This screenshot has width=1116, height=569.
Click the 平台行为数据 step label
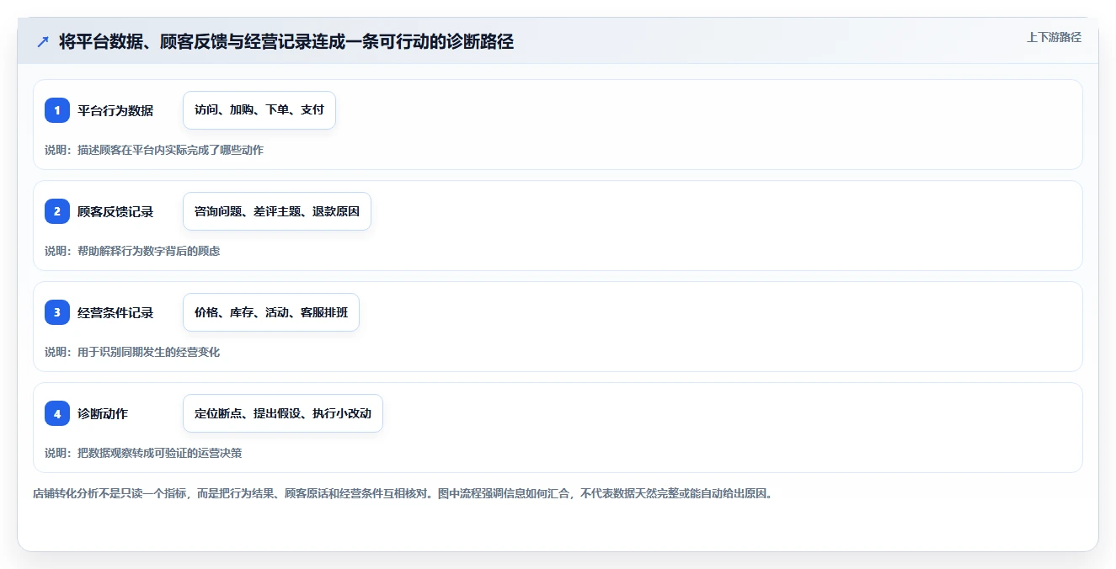115,110
